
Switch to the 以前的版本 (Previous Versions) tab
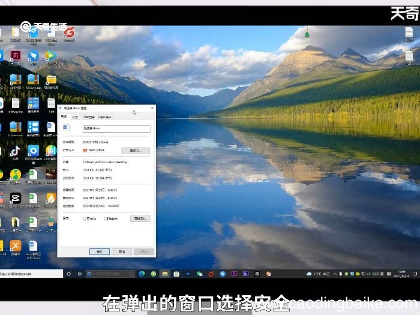[104, 117]
